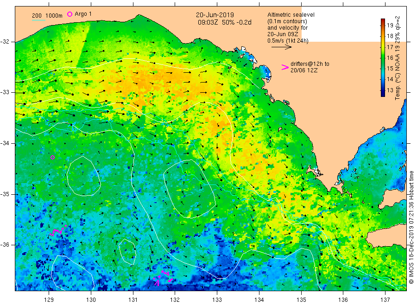Click the 129 longitude axis label
The image size is (417, 306).
coord(49,300)
